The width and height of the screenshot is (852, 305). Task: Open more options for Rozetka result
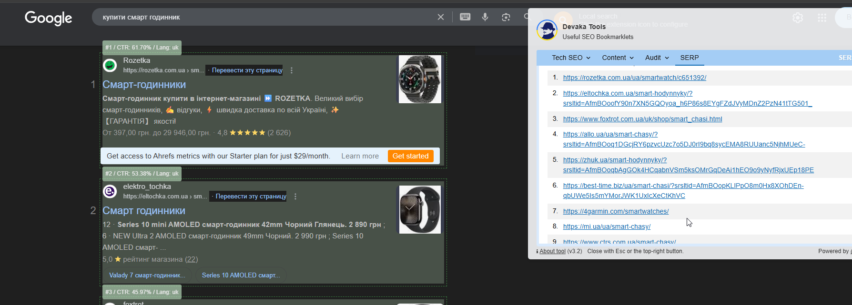coord(292,70)
